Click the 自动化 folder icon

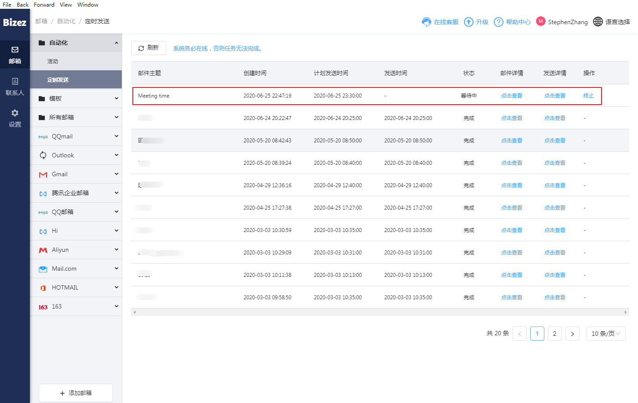pos(42,43)
